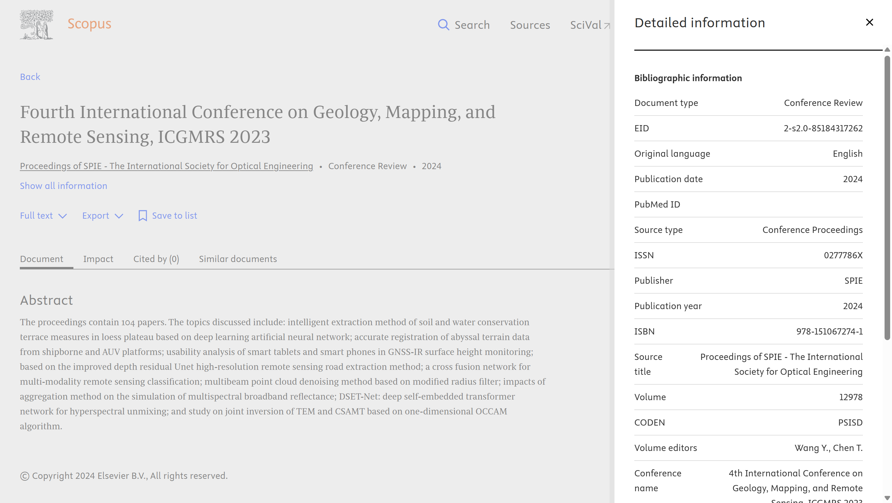Select ISBN value 978-151067274-1
Image resolution: width=892 pixels, height=503 pixels.
click(829, 332)
